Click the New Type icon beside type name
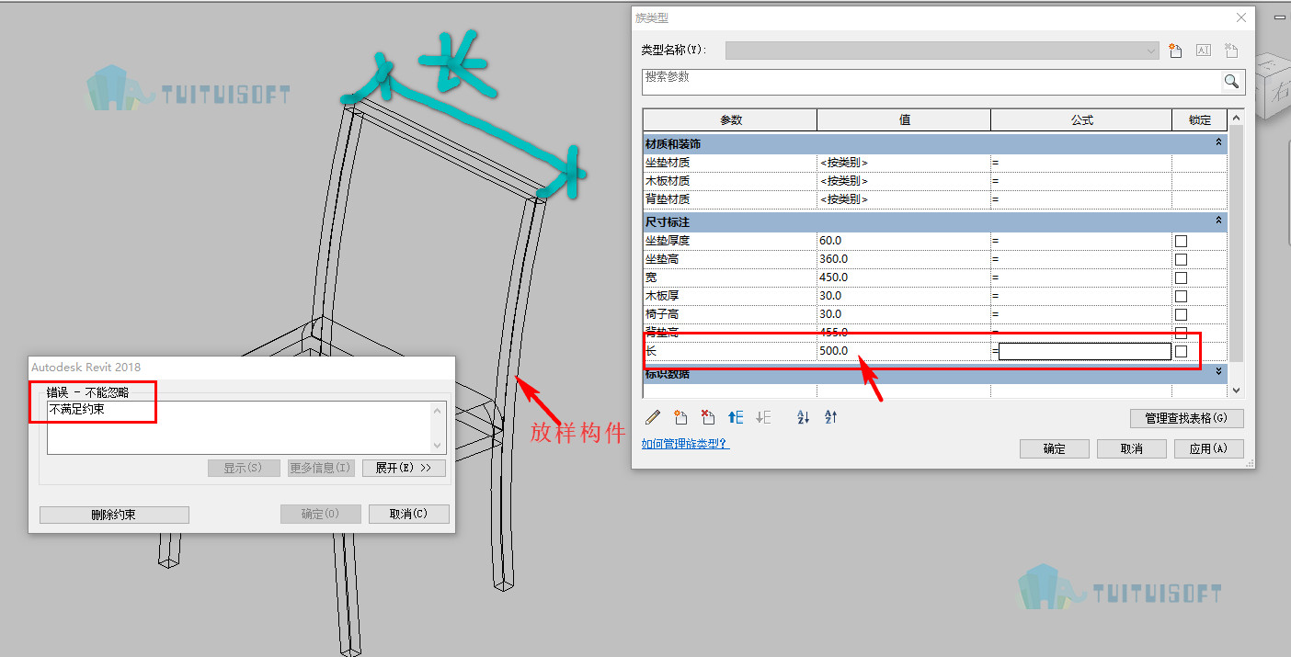This screenshot has height=657, width=1291. 1174,51
